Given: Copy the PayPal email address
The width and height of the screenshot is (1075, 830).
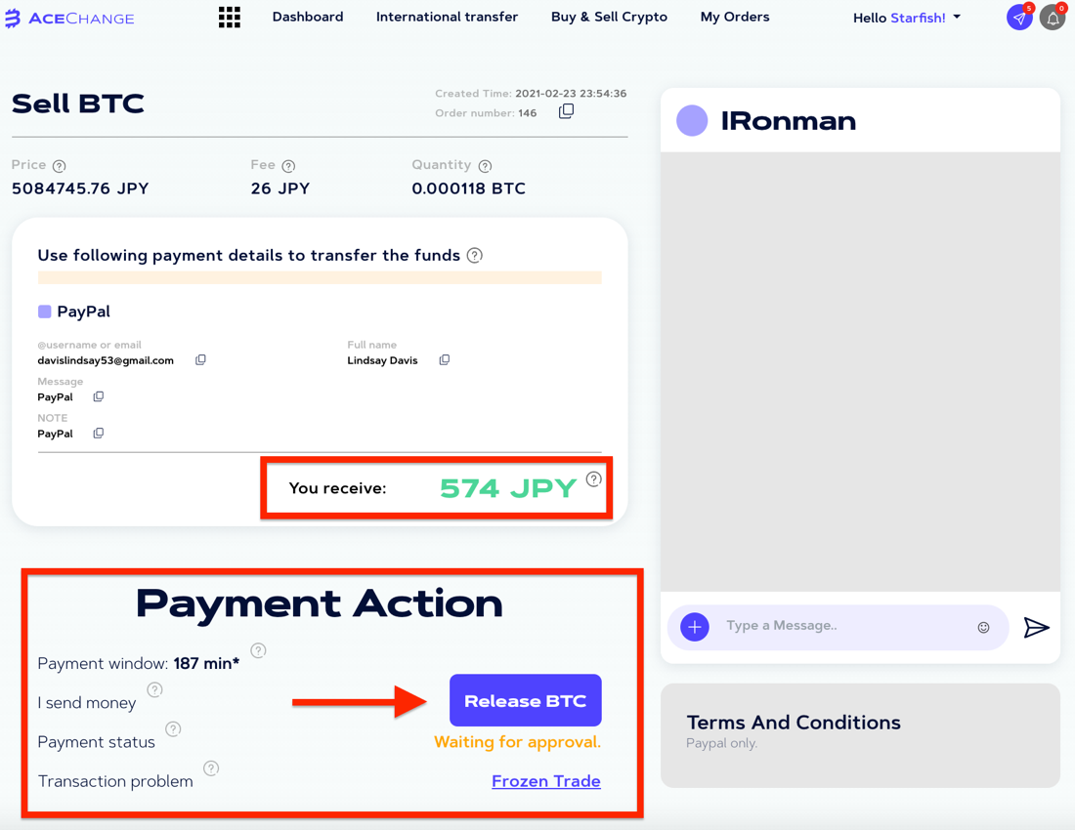Looking at the screenshot, I should click(200, 359).
